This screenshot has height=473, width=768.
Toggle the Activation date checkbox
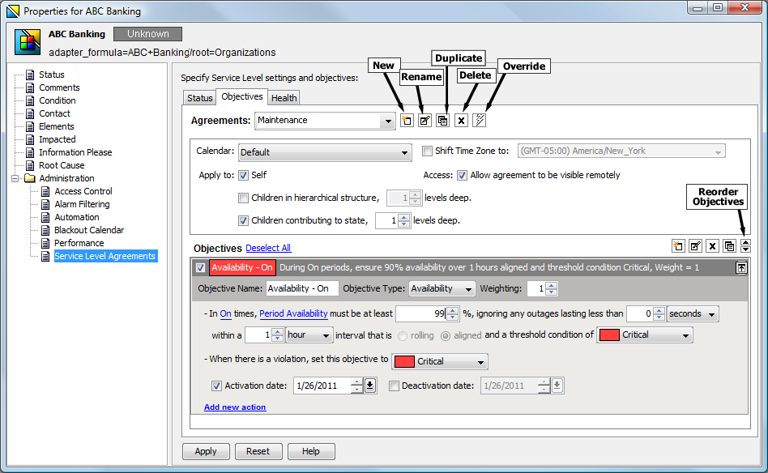(216, 386)
